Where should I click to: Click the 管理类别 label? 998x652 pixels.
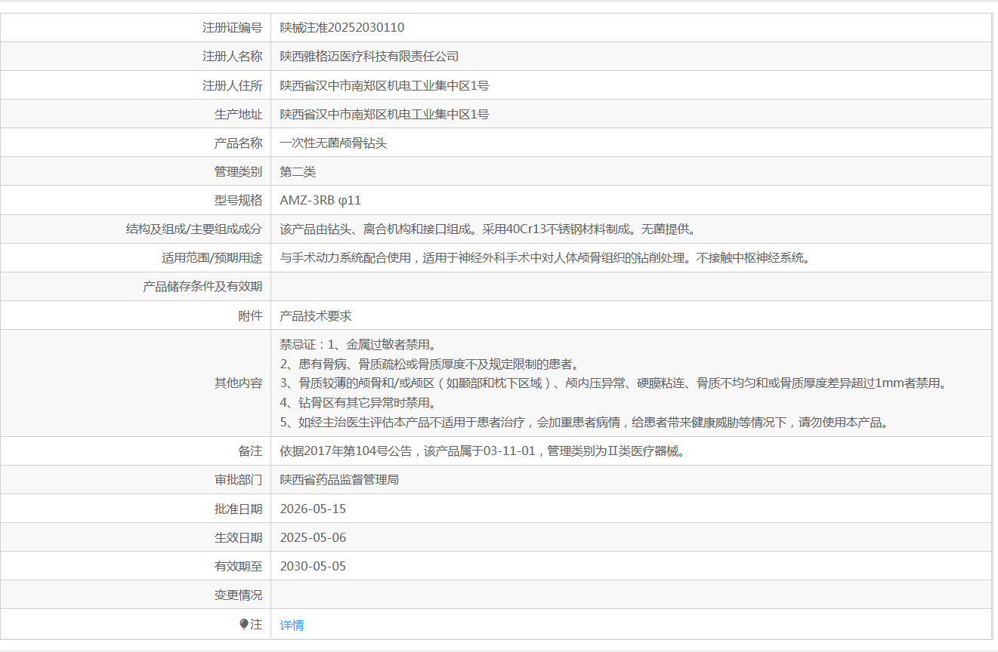239,171
